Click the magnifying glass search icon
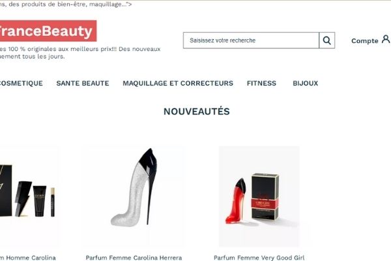Viewport: 391px width, 261px height. [327, 40]
